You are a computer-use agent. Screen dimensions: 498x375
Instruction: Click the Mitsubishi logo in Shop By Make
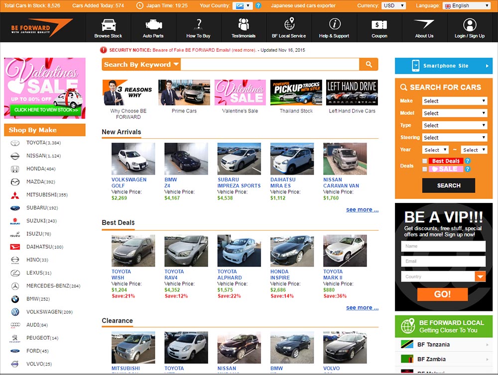coord(15,195)
